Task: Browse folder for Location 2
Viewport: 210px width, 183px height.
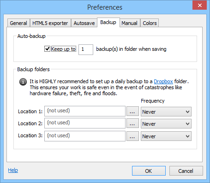Action: (x=132, y=123)
